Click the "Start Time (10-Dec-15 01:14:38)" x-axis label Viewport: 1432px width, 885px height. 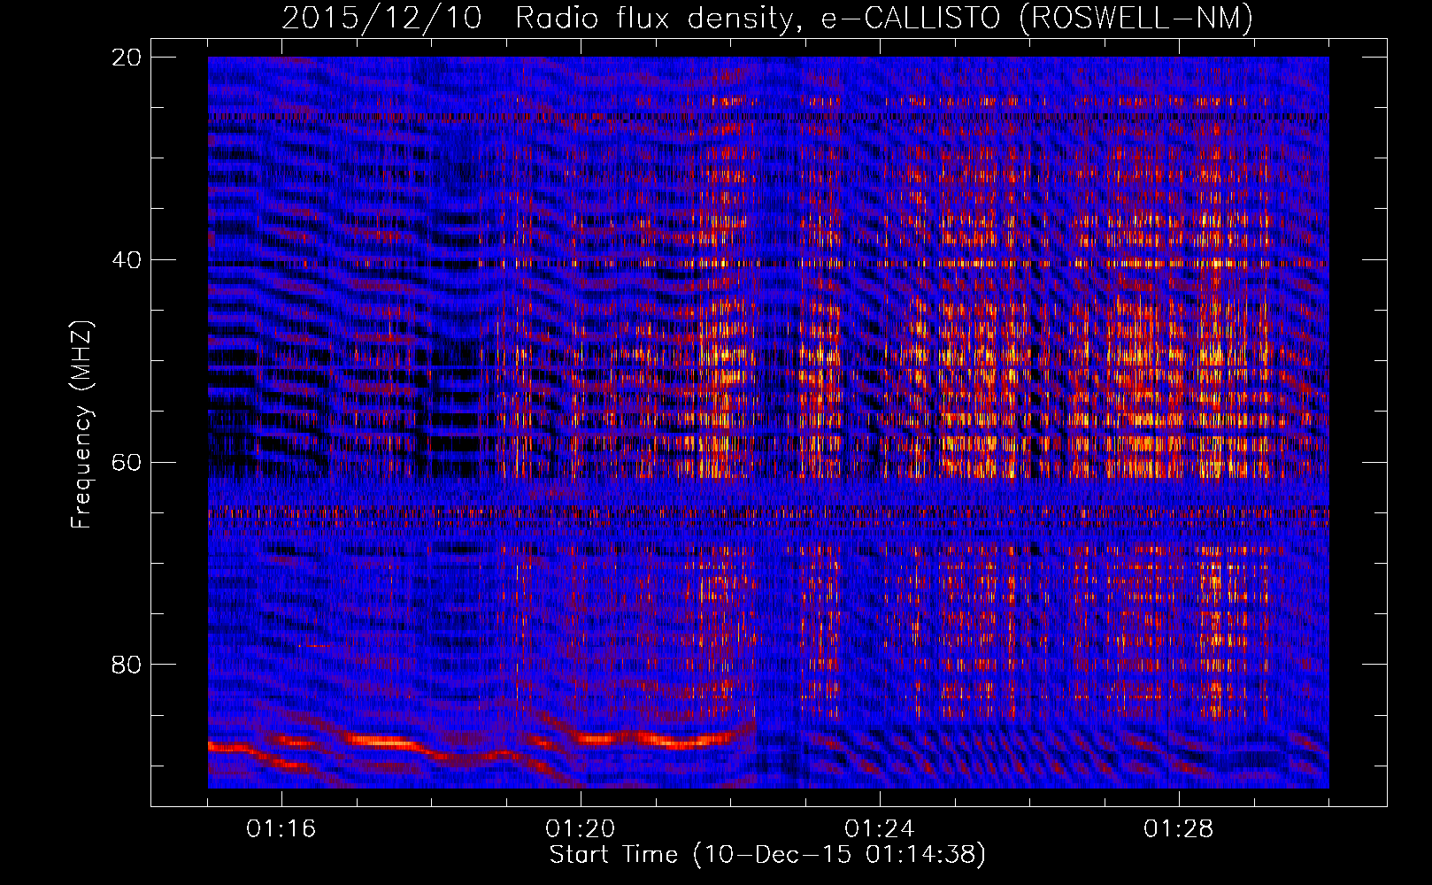coord(767,855)
